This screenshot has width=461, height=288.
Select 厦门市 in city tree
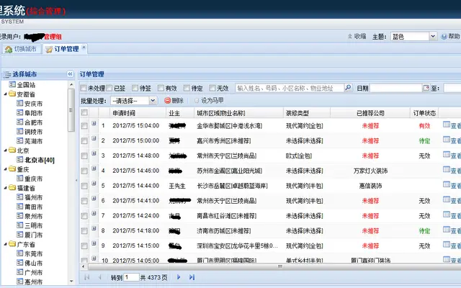coord(33,235)
